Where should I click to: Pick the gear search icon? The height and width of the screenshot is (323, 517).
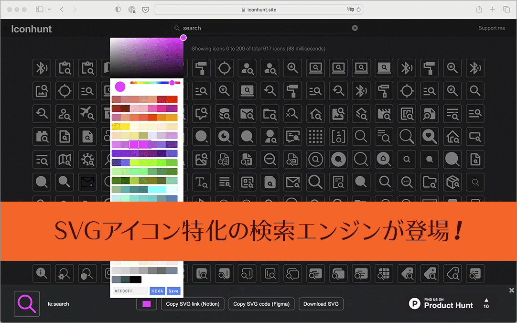pos(87,160)
